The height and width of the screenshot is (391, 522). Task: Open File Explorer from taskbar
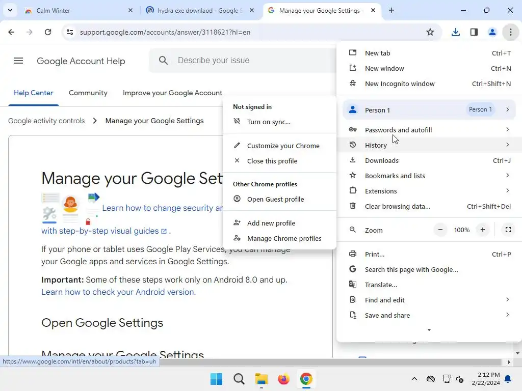point(262,379)
